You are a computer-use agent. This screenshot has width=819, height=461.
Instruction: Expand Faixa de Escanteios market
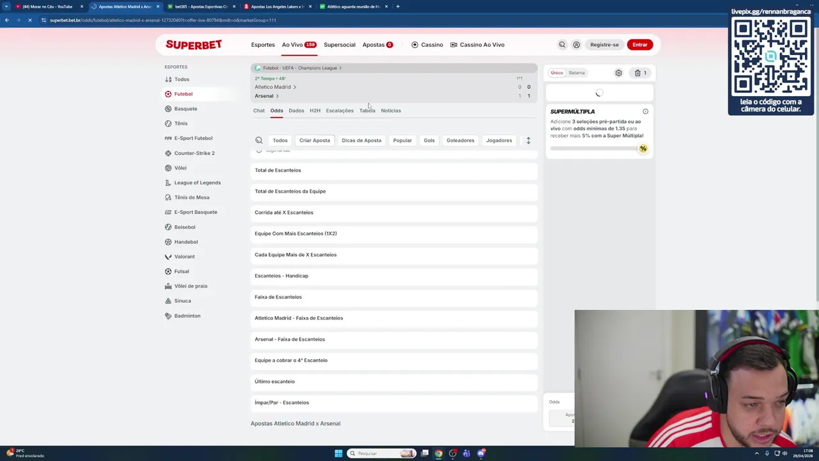coord(394,297)
